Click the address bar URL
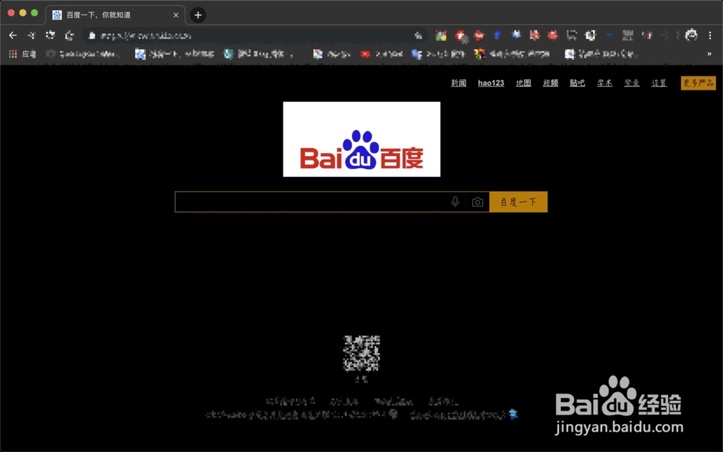 [145, 35]
